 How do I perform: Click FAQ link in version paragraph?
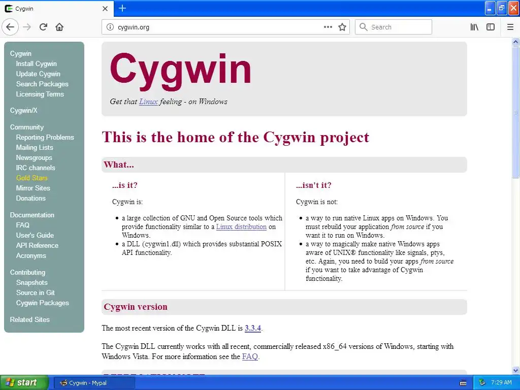click(250, 356)
